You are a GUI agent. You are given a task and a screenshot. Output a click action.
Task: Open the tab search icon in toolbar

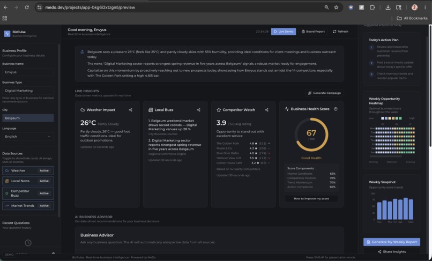click(x=399, y=8)
